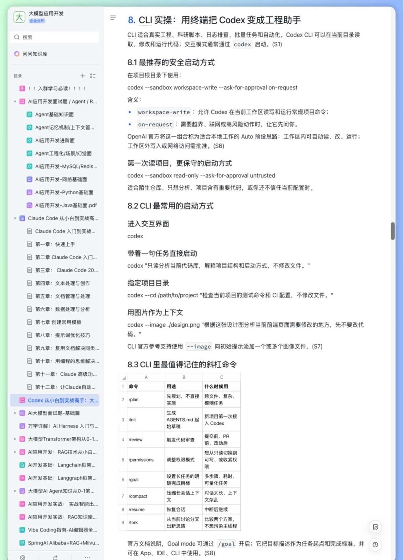
Task: Click the /goal table cell
Action: pos(146,480)
